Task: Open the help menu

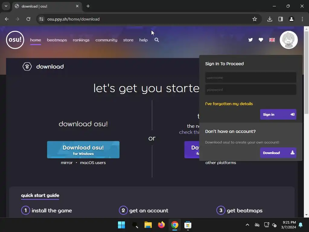Action: coord(143,40)
